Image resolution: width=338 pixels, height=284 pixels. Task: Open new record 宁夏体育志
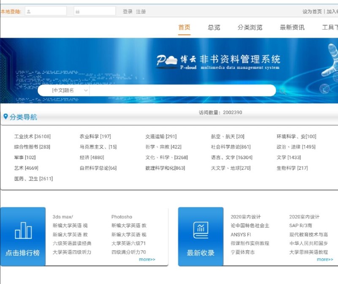click(243, 252)
